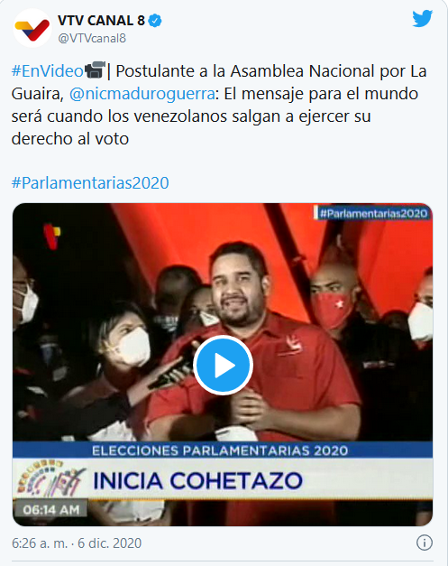Screen dimensions: 448x566
Task: Click the tweet body text
Action: [x=219, y=105]
